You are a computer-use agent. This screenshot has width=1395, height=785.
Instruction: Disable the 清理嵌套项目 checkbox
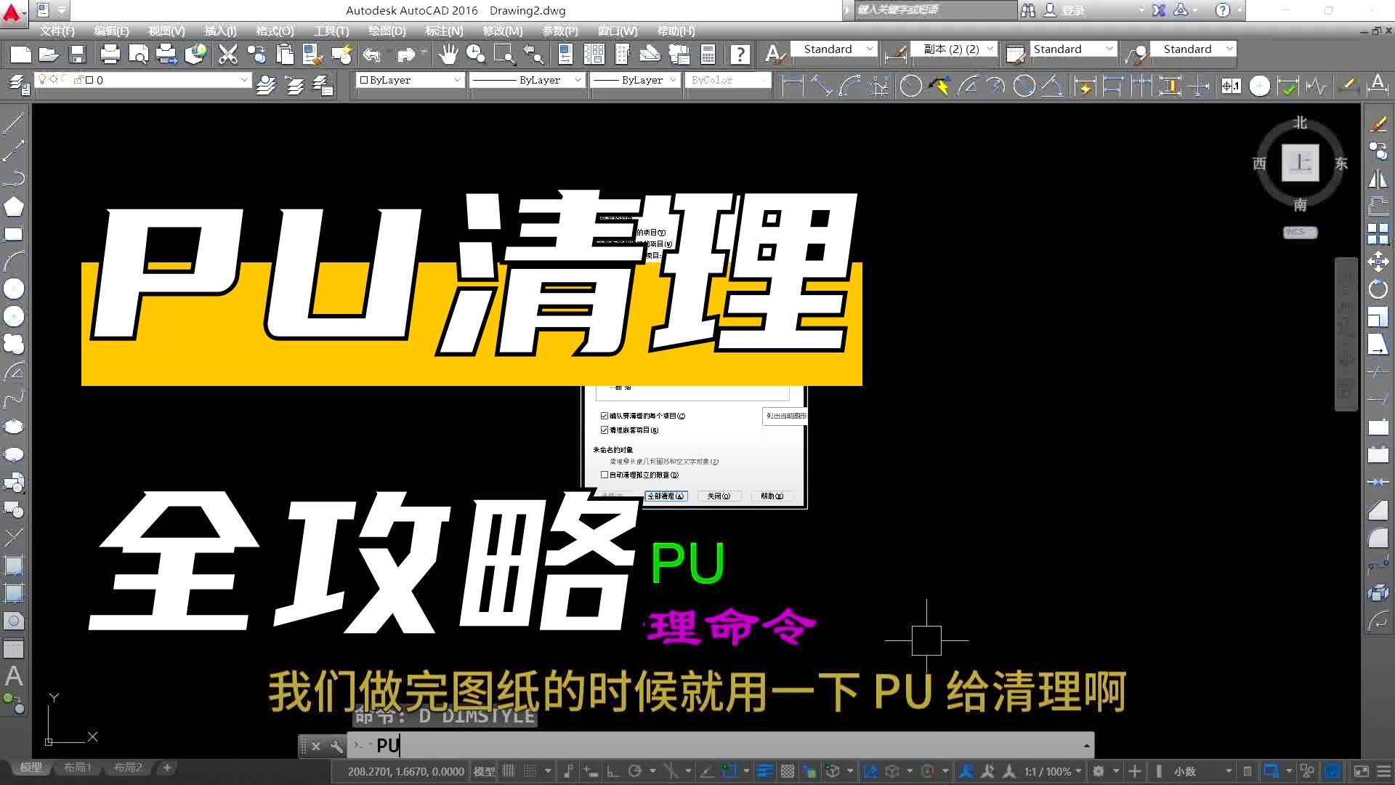(605, 430)
